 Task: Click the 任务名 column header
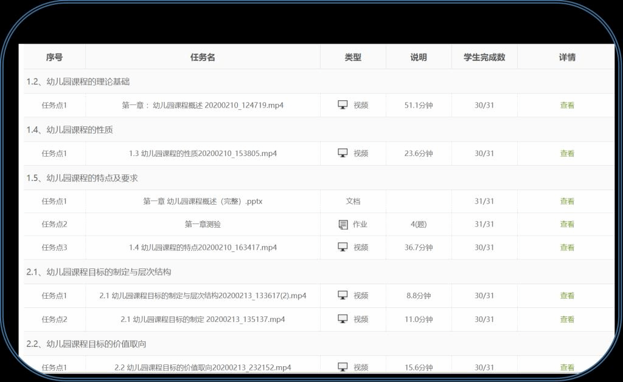coord(203,57)
